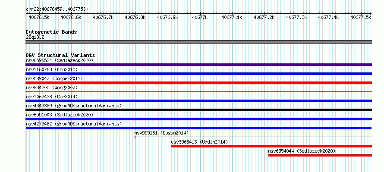
Task: Click the blue bar under nsv6551003
Action: point(198,119)
